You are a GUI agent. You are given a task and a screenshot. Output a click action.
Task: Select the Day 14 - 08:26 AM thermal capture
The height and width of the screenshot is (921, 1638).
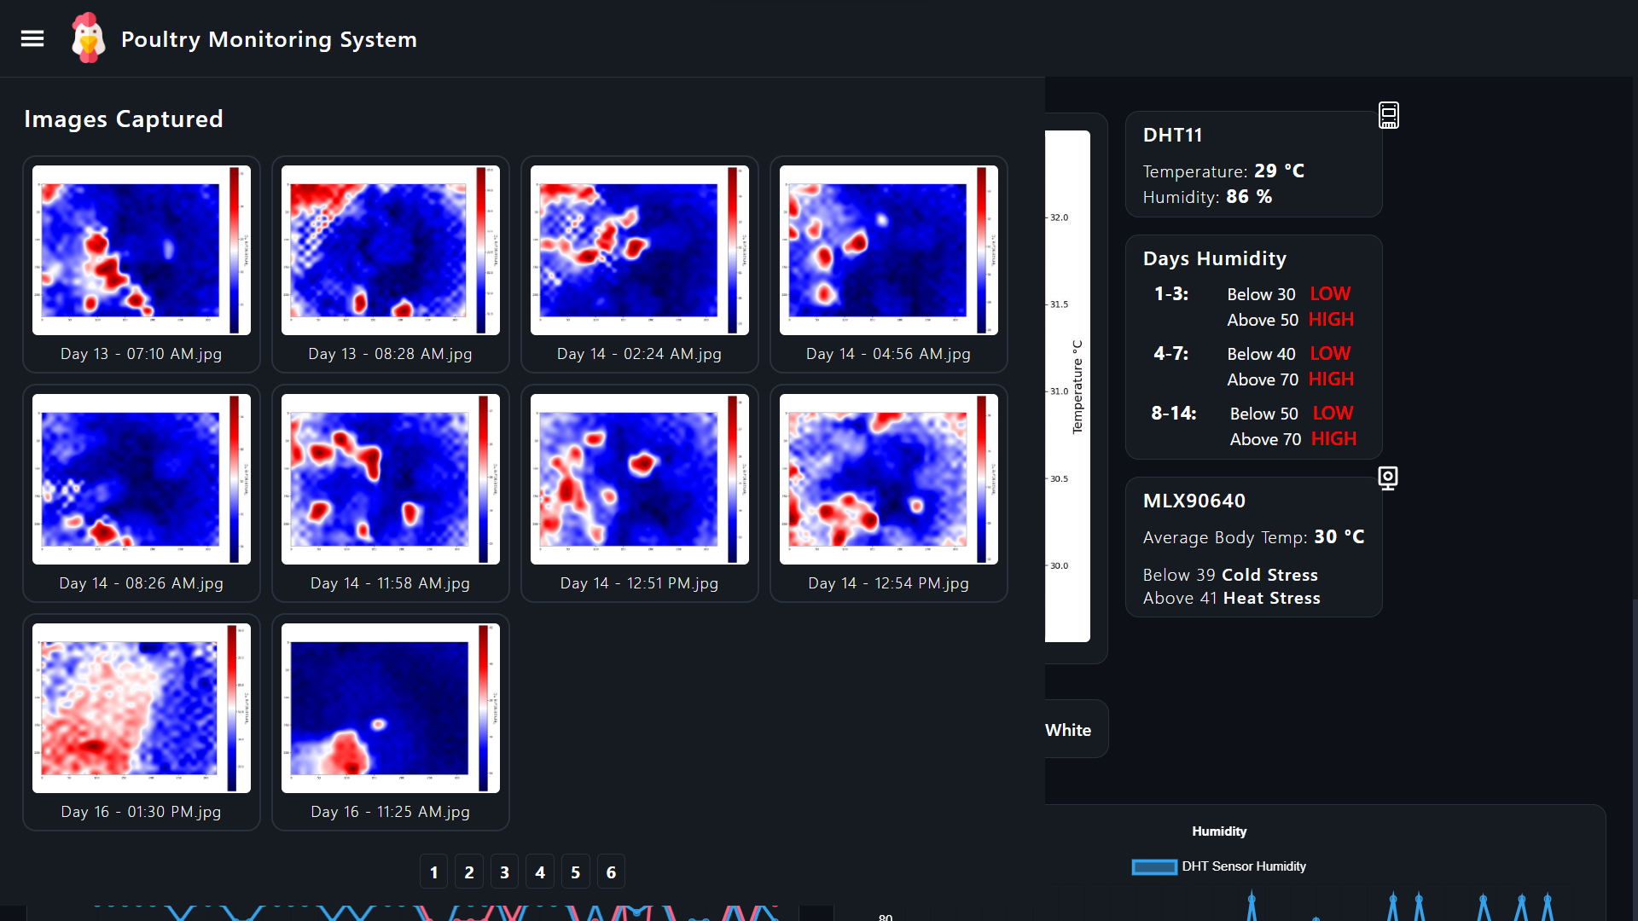141,479
